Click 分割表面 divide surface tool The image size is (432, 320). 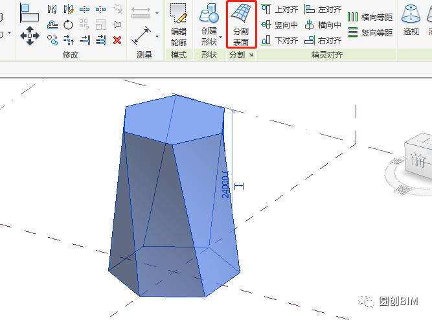pos(241,25)
